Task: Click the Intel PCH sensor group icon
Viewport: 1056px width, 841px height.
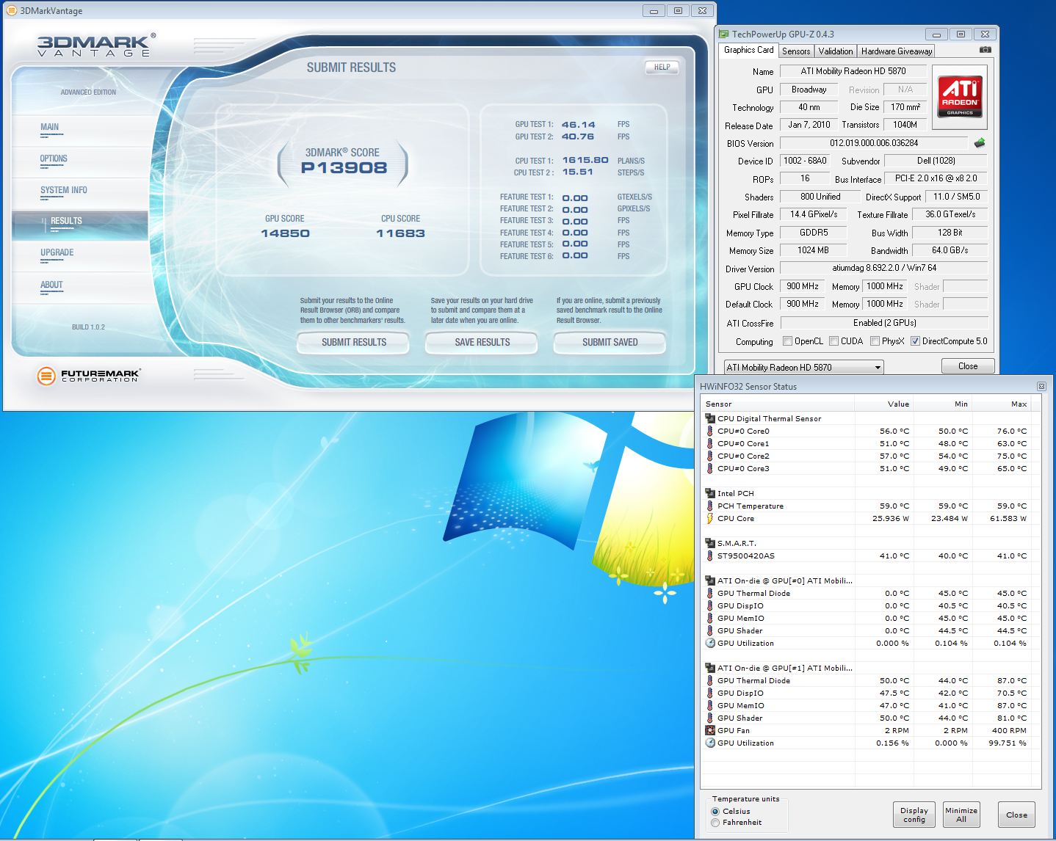Action: click(710, 493)
